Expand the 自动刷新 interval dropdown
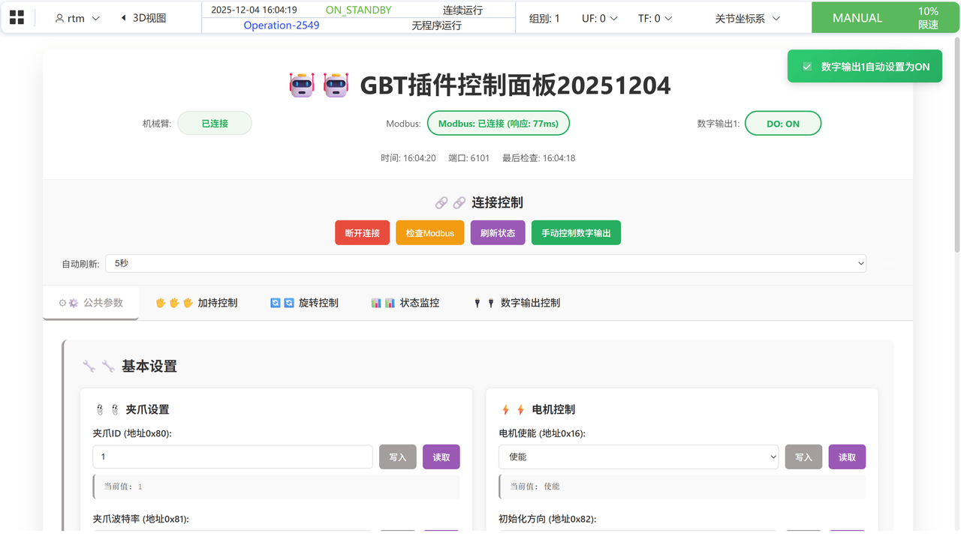The width and height of the screenshot is (961, 539). [485, 264]
